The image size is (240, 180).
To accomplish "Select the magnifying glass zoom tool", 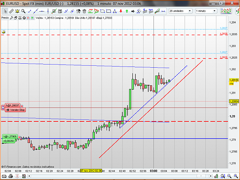I will (23, 11).
